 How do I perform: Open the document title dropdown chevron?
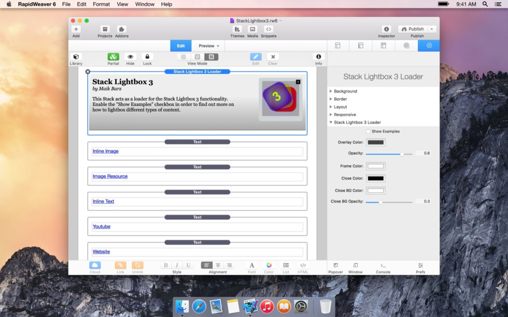click(x=280, y=21)
